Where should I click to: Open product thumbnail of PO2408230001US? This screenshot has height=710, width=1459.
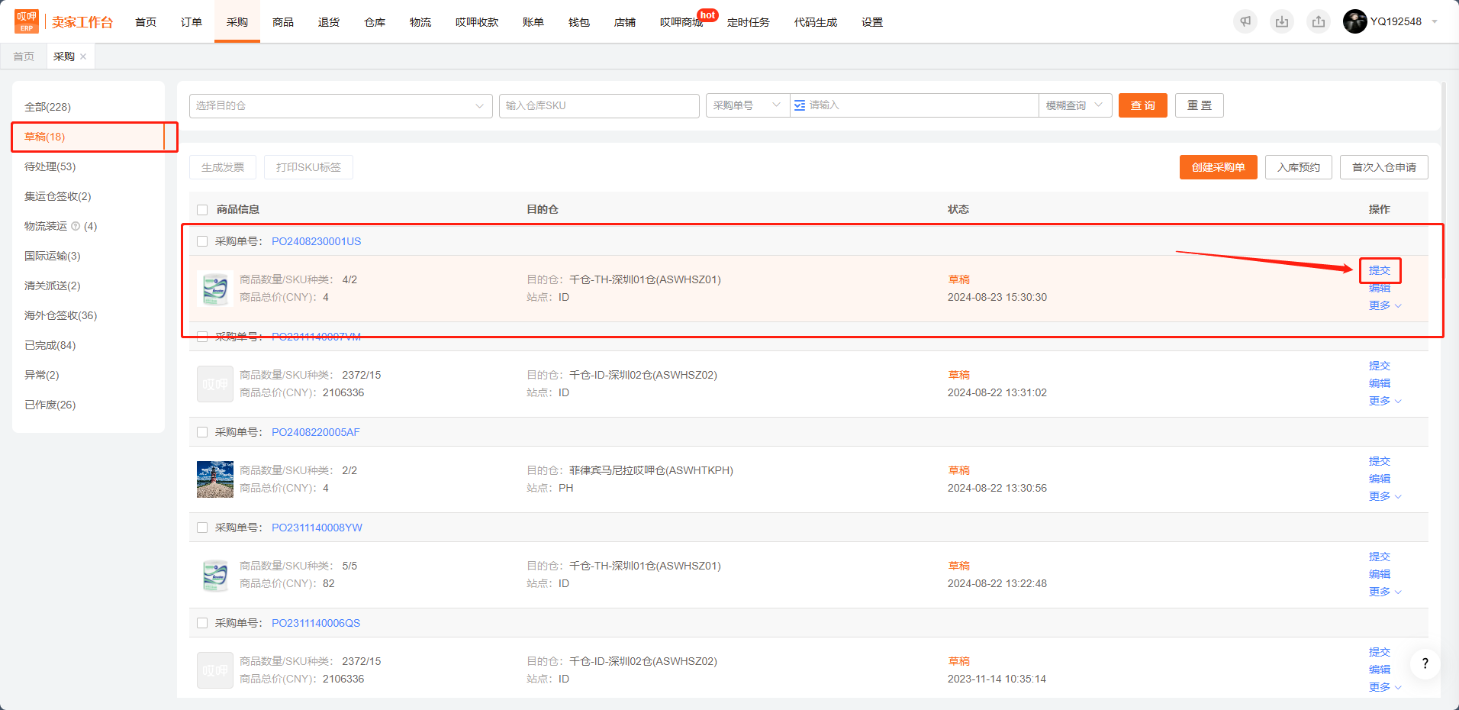tap(215, 289)
